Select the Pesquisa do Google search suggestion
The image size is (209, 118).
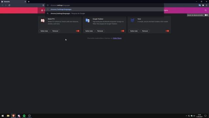[104, 13]
